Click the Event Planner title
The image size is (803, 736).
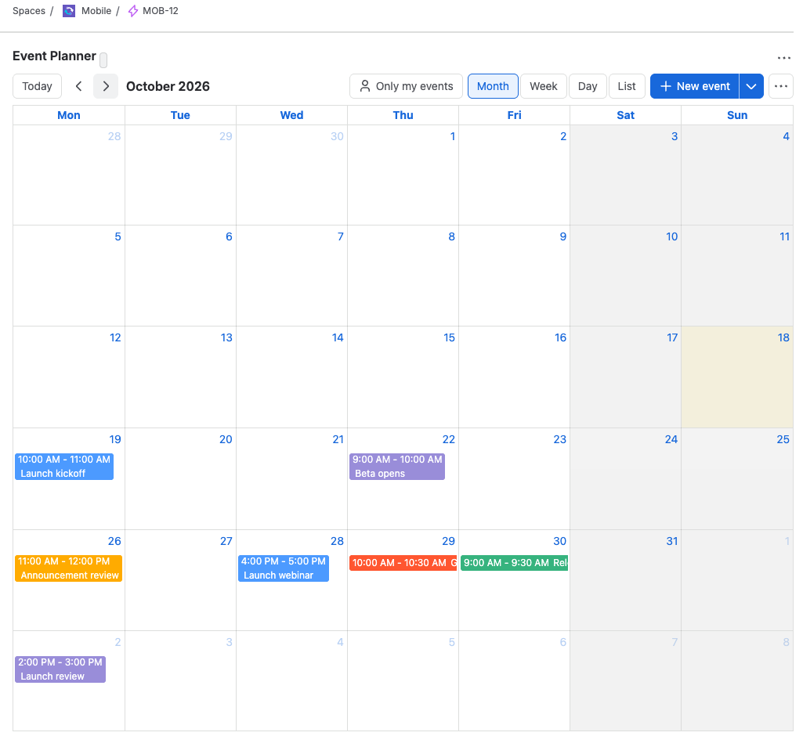coord(54,56)
